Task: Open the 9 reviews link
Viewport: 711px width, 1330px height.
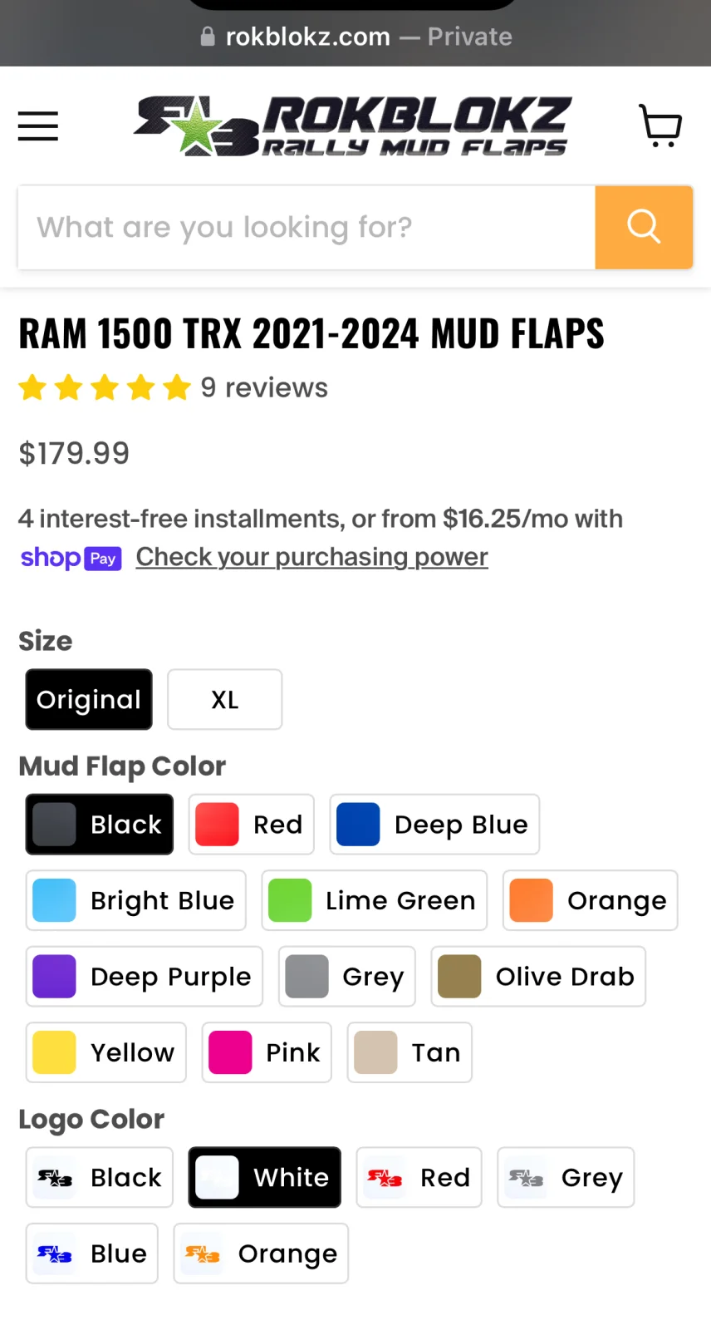Action: click(x=264, y=387)
